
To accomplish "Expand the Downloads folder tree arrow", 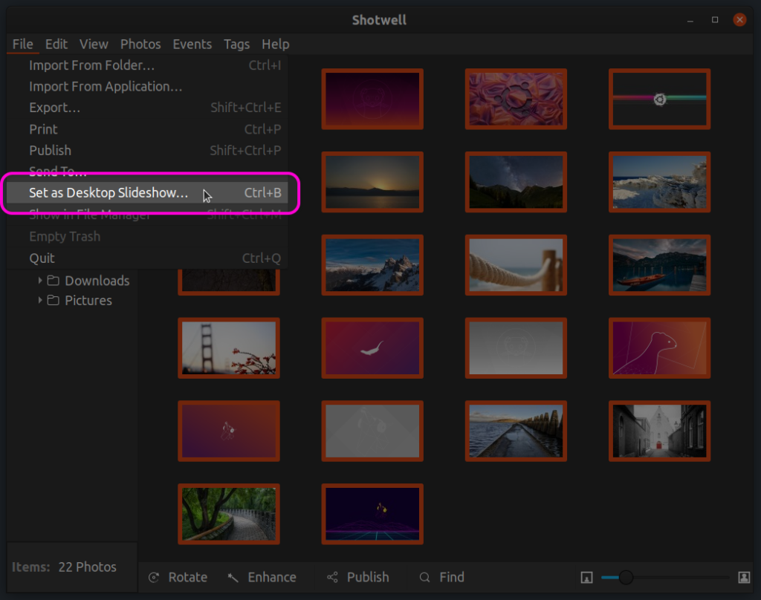I will click(x=40, y=281).
